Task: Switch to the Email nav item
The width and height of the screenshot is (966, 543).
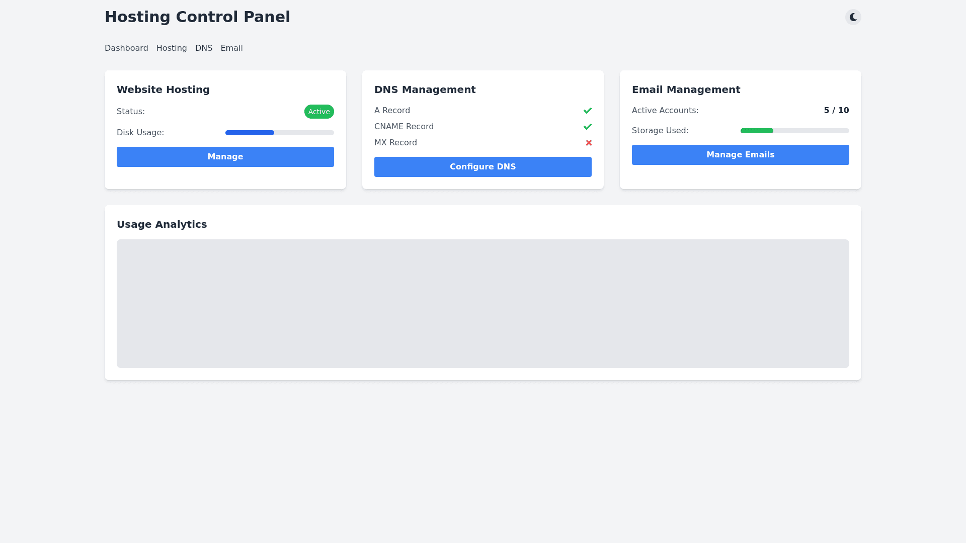Action: pos(231,48)
